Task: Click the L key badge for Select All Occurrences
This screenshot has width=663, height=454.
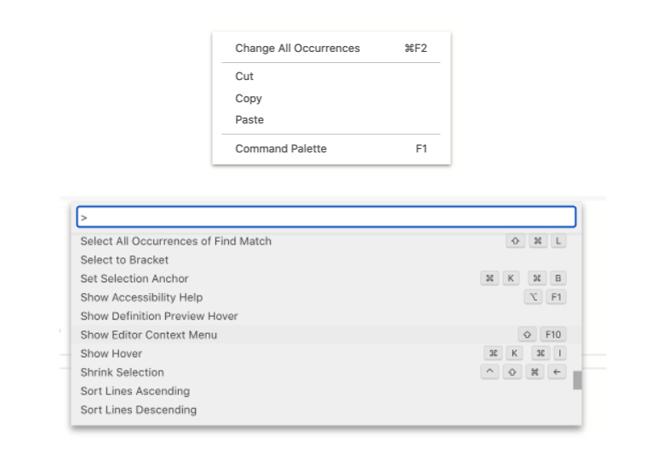Action: click(x=557, y=241)
